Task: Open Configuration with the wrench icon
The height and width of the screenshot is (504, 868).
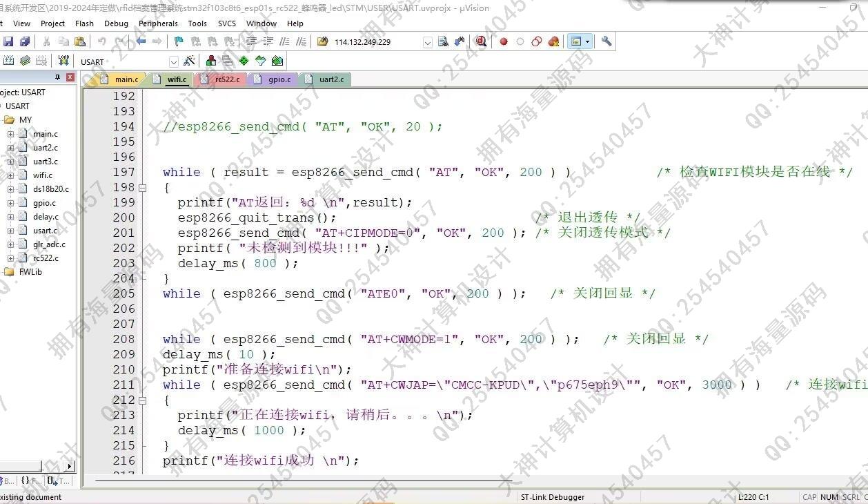Action: point(606,41)
